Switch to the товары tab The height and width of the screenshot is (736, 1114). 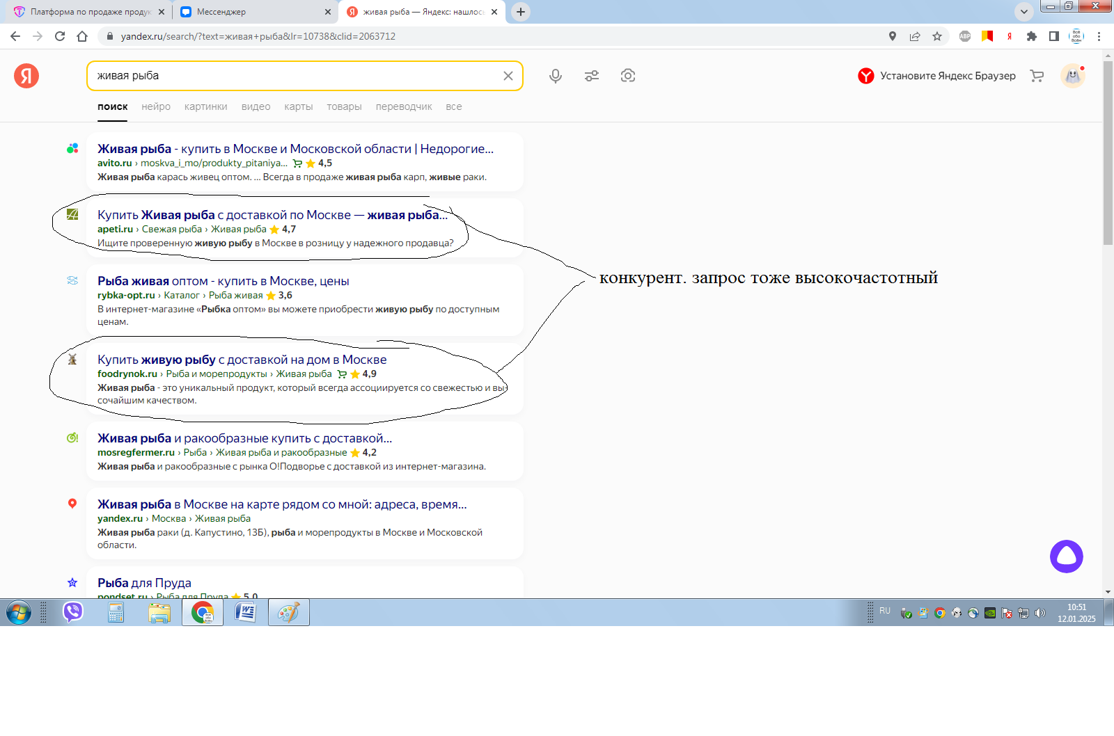pos(344,106)
